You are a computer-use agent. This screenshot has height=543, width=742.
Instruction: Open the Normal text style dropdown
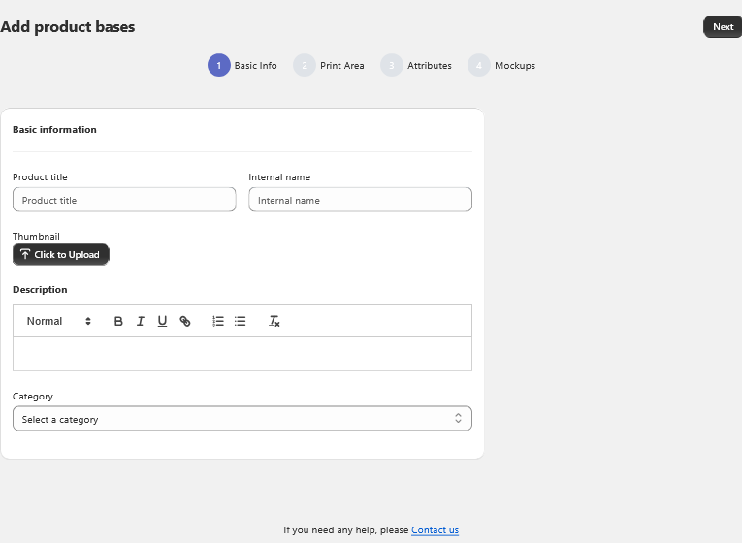coord(58,321)
